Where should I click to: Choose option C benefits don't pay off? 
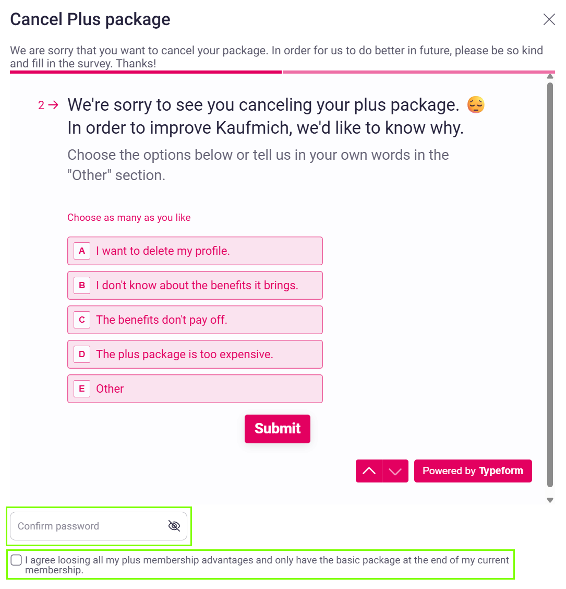click(x=195, y=320)
